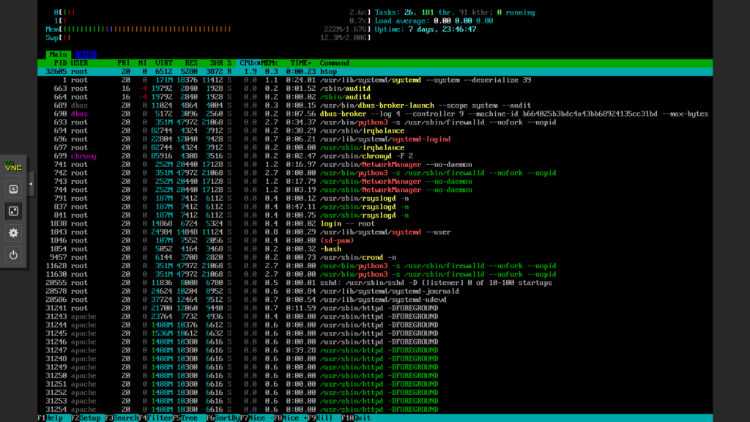Viewport: 750px width, 422px height.
Task: Select the PID 31254 apache httpd row
Action: pyautogui.click(x=375, y=410)
